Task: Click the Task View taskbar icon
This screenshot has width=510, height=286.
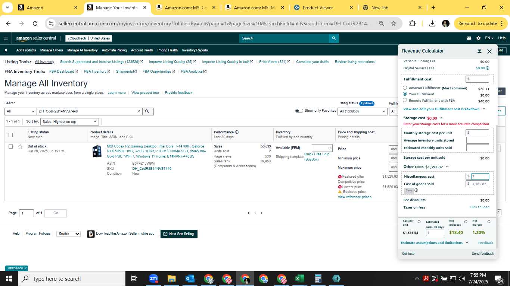Action: point(134,279)
